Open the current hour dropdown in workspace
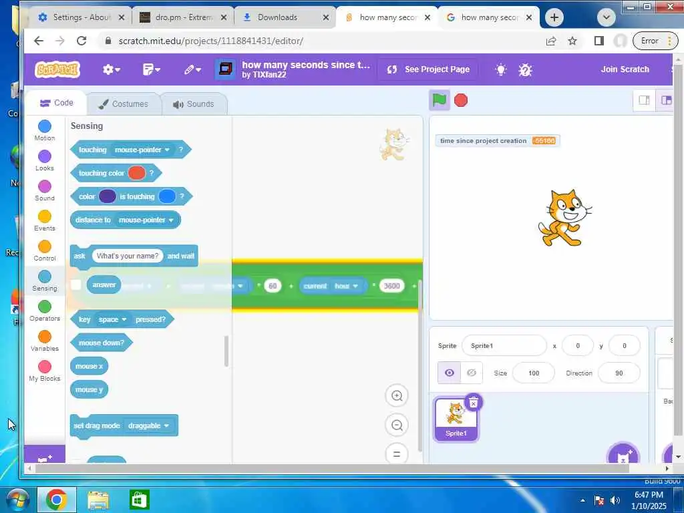Screen dimensions: 684x513 [x=347, y=286]
